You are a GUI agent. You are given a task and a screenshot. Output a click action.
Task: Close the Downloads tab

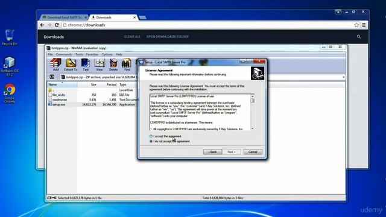coord(134,17)
